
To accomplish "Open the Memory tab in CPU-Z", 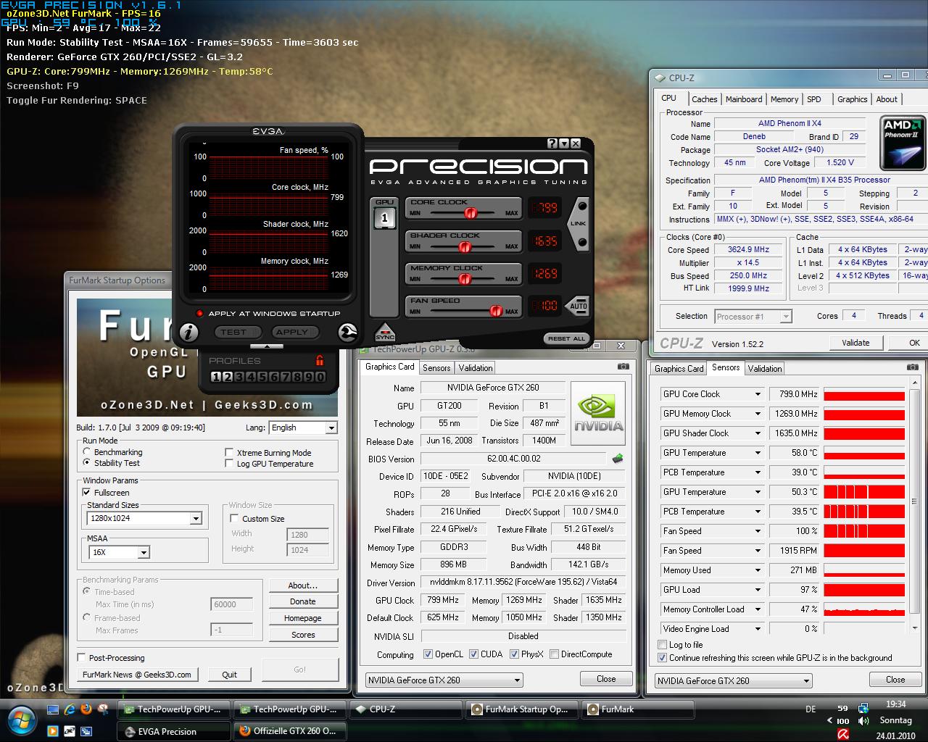I will (x=784, y=99).
